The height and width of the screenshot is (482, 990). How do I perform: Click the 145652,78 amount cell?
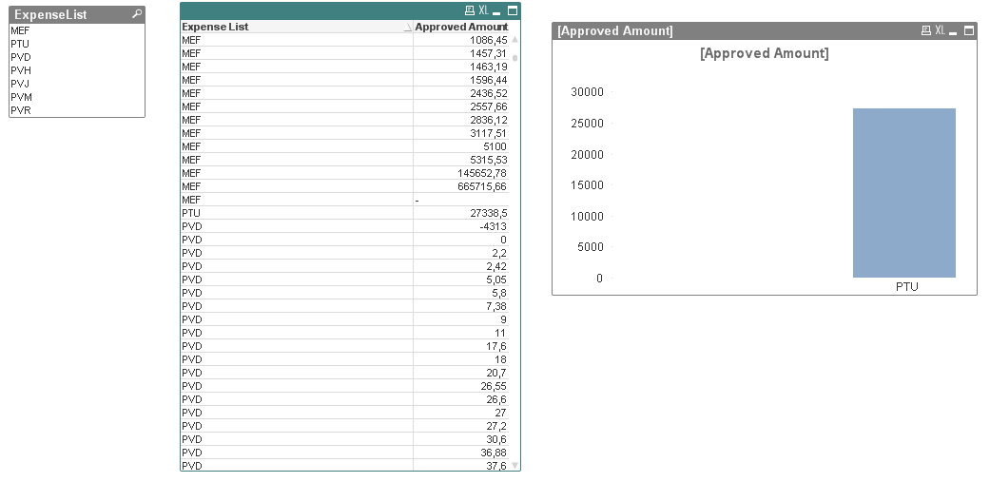click(461, 173)
